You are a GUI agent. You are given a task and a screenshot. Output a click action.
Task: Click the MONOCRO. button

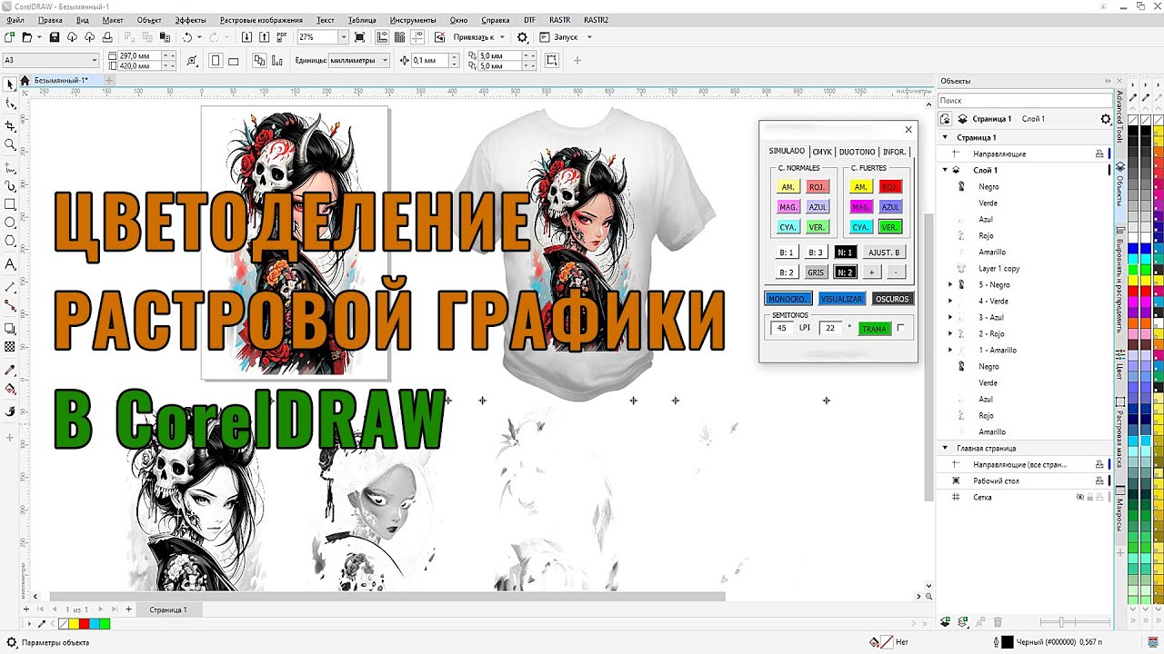[x=788, y=299]
